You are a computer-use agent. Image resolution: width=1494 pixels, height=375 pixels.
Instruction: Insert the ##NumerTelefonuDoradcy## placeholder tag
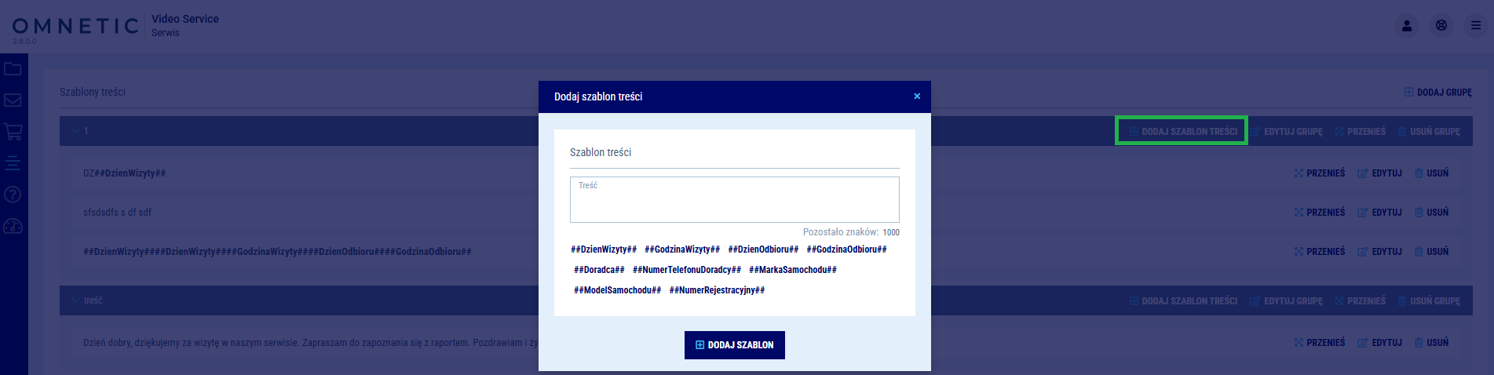tap(686, 270)
